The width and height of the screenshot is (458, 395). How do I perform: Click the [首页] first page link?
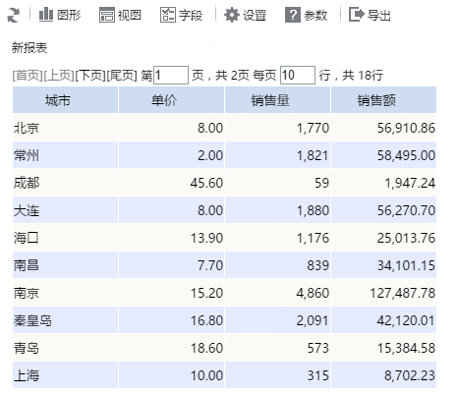[28, 76]
